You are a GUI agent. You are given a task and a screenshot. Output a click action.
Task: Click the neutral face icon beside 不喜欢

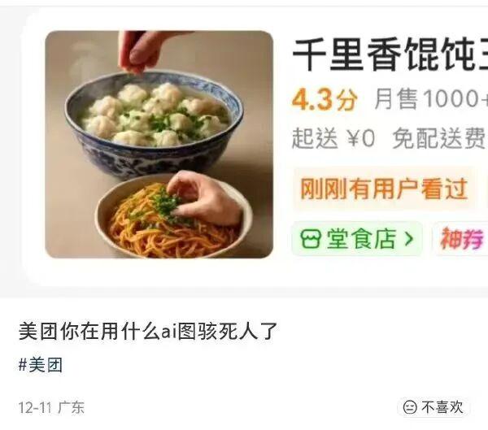[x=410, y=407]
